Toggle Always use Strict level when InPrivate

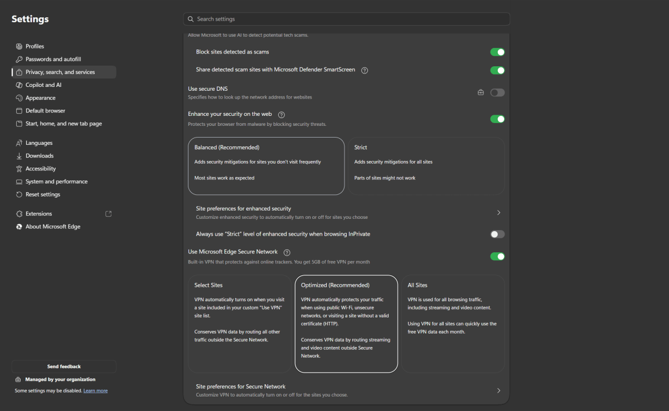click(497, 234)
